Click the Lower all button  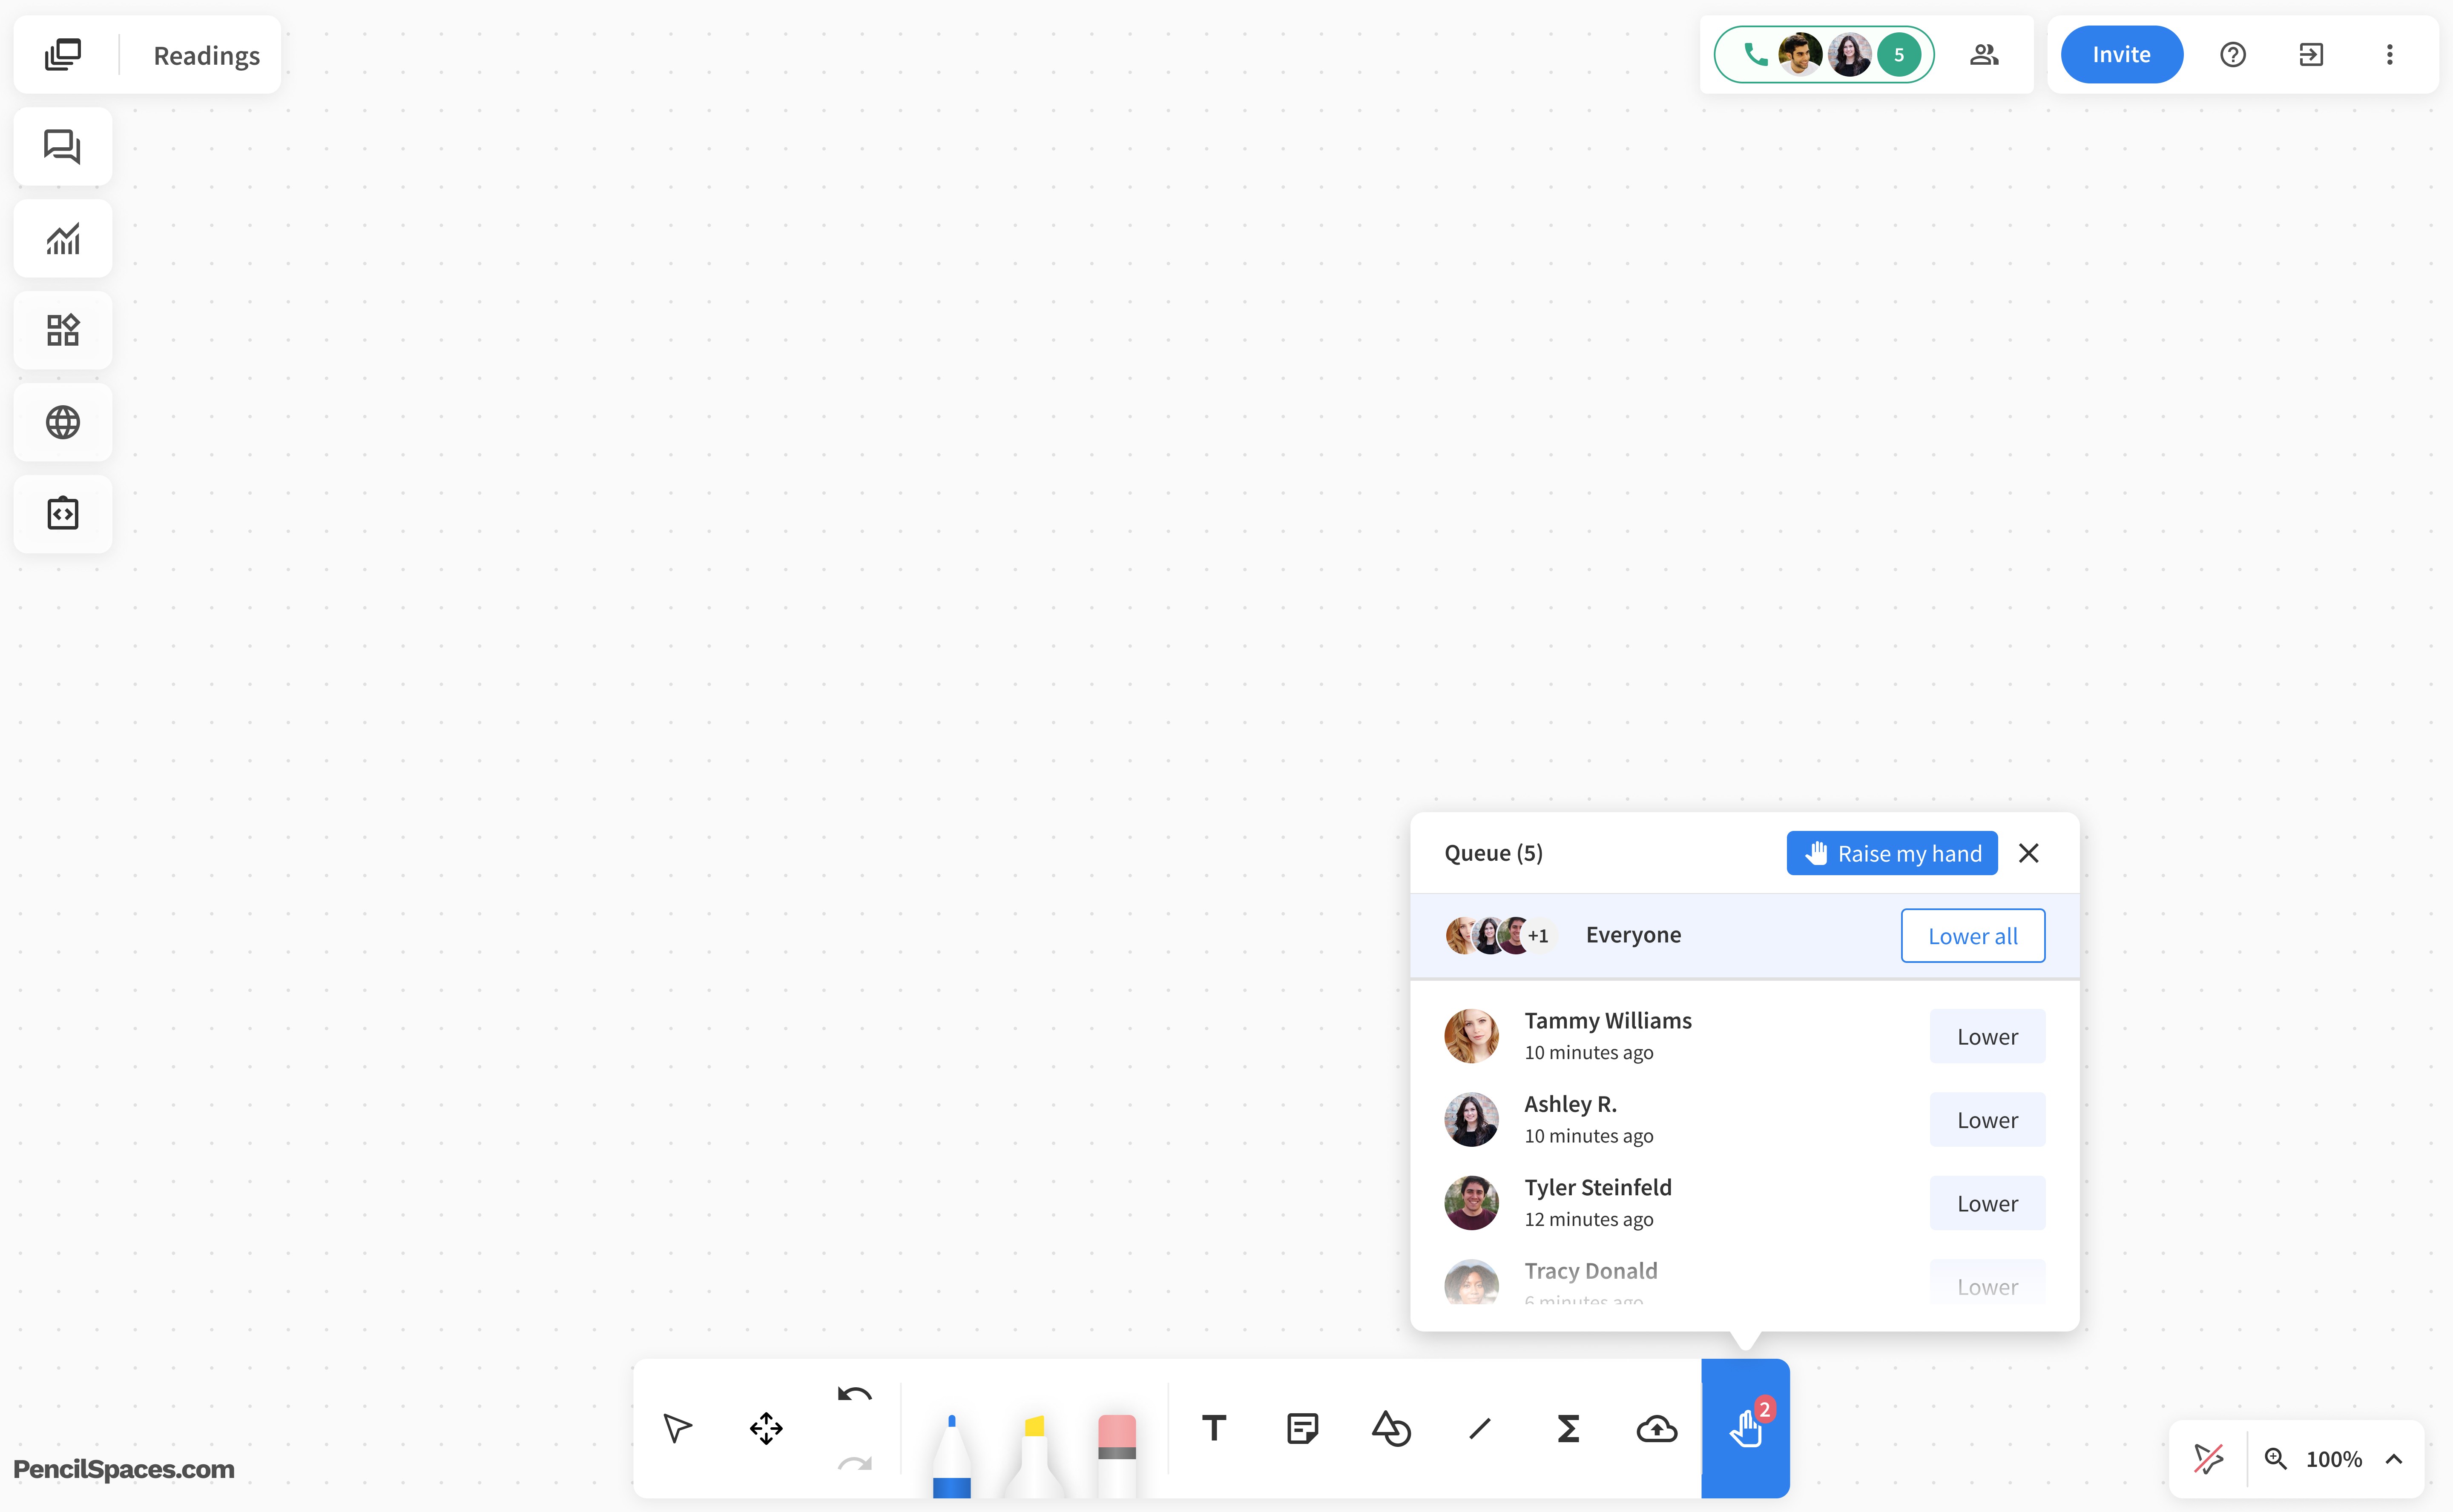pos(1973,936)
